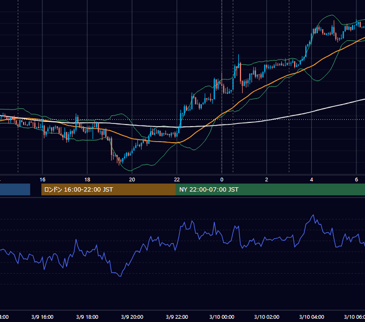The width and height of the screenshot is (365, 322).
Task: Click the 3/10 00:00 date label
Action: [x=222, y=317]
